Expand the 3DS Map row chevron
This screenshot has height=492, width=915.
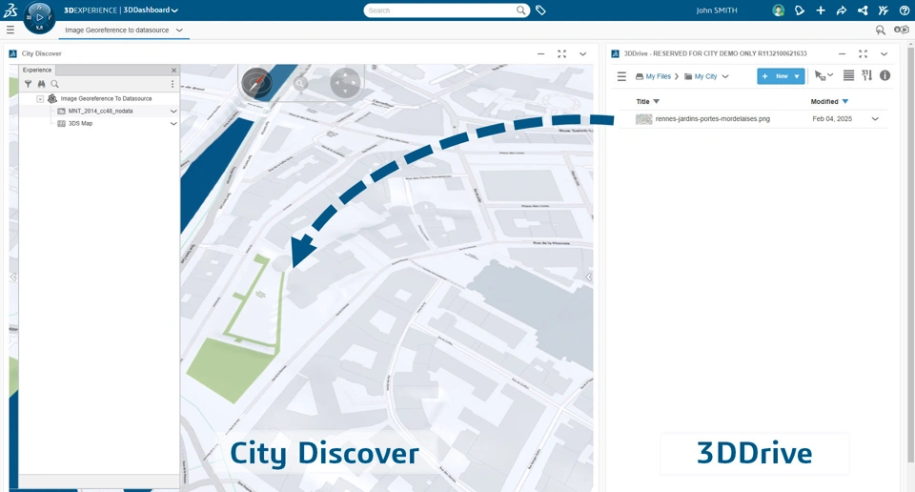tap(173, 124)
